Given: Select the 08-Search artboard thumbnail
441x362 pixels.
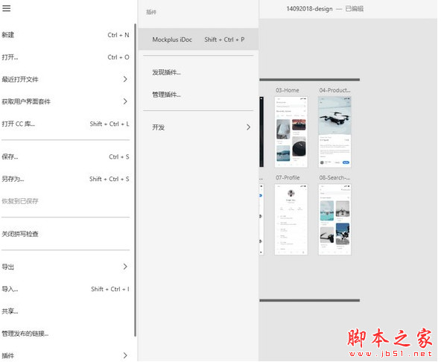Looking at the screenshot, I should pos(334,220).
